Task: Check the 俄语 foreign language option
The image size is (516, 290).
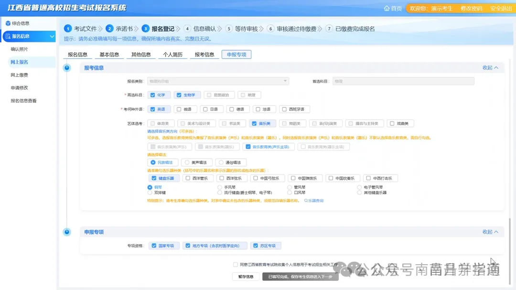Action: [x=179, y=109]
